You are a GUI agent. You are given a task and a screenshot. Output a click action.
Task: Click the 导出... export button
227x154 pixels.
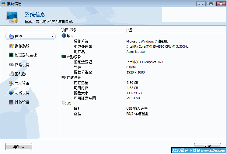[x=19, y=147]
